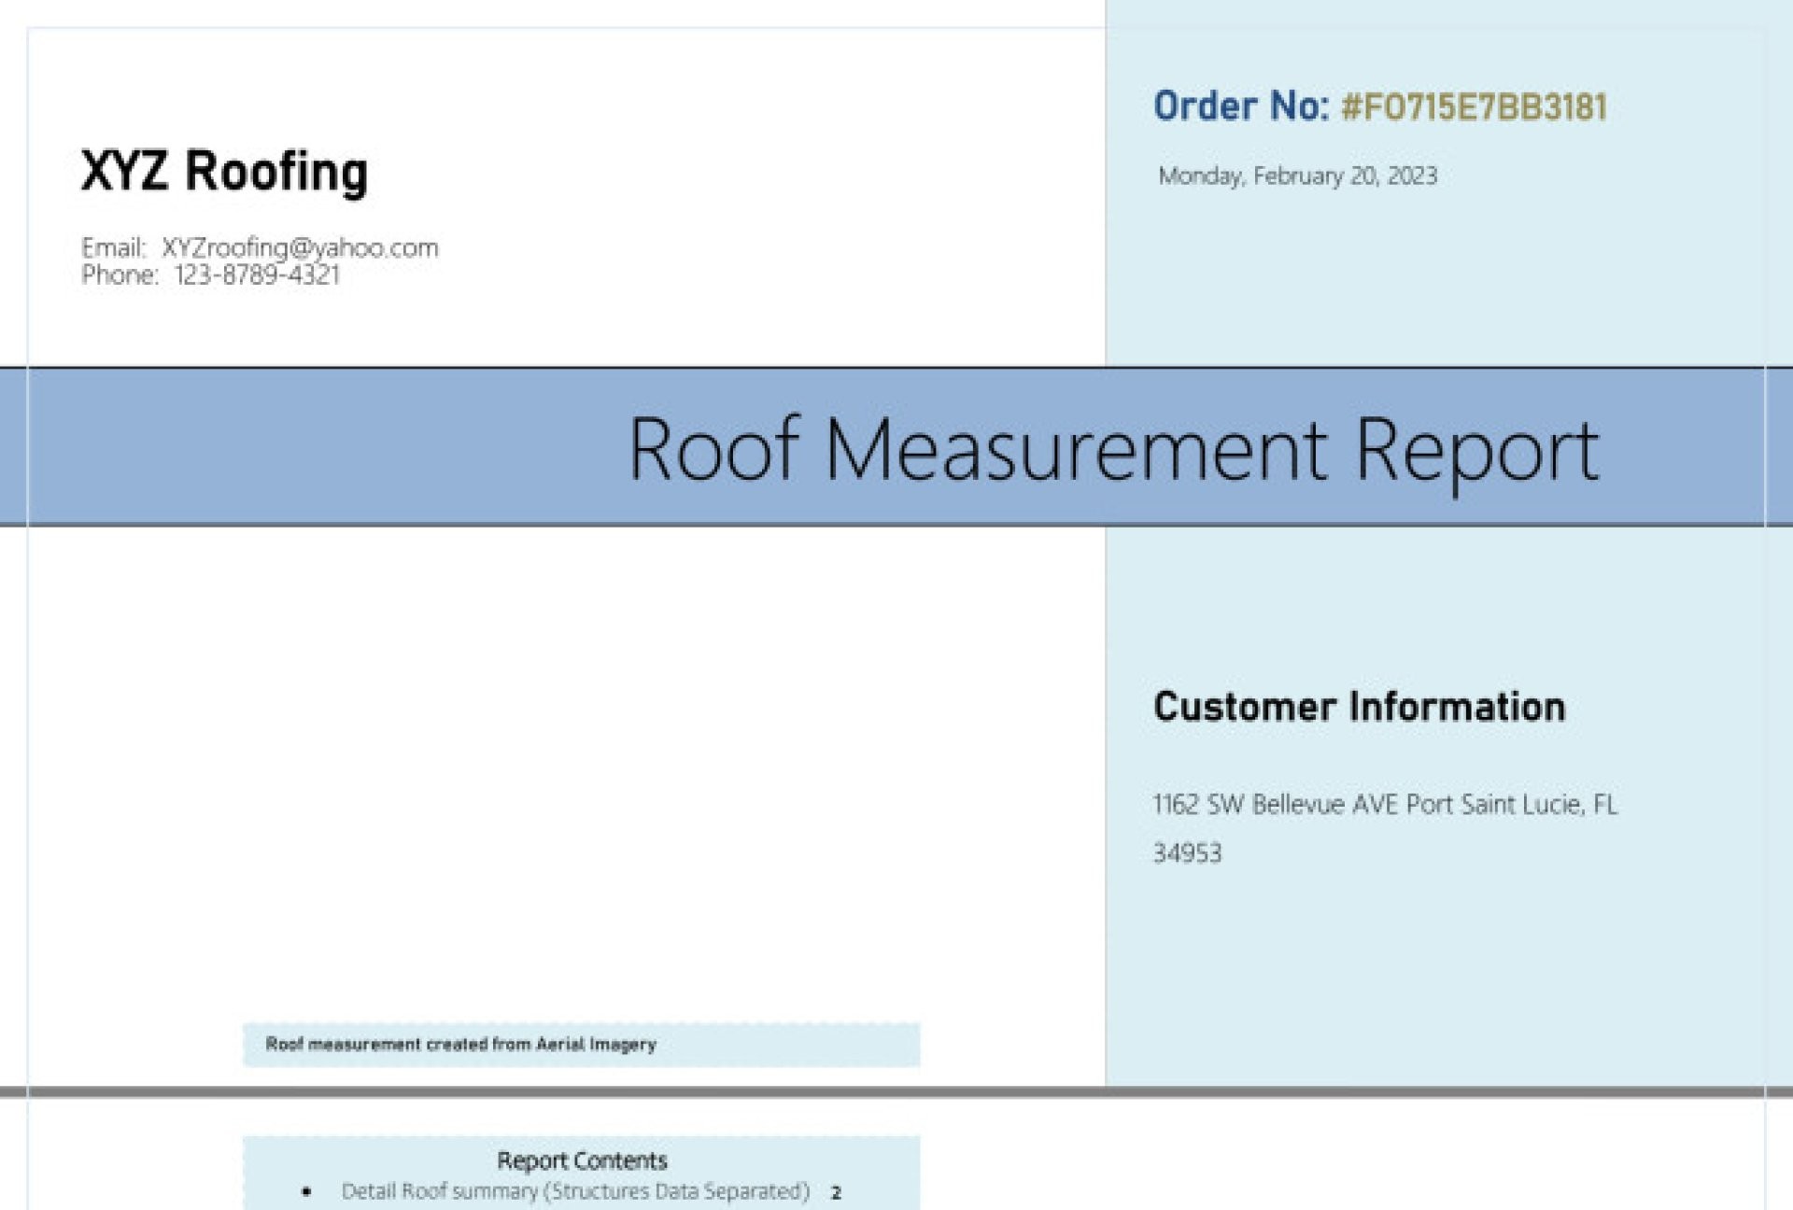This screenshot has width=1793, height=1210.
Task: Click the XYZ Roofing company heading
Action: coord(224,172)
